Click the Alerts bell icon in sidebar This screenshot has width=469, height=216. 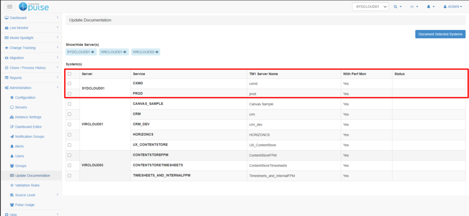click(11, 146)
